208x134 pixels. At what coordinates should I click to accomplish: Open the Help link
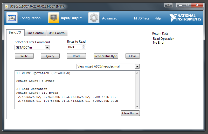point(158,18)
